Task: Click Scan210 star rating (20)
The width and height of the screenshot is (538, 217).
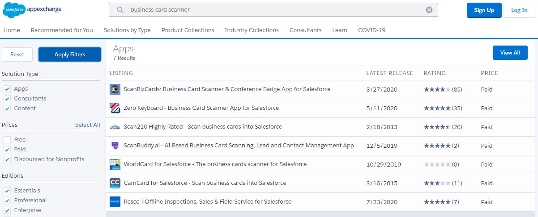Action: pos(443,127)
